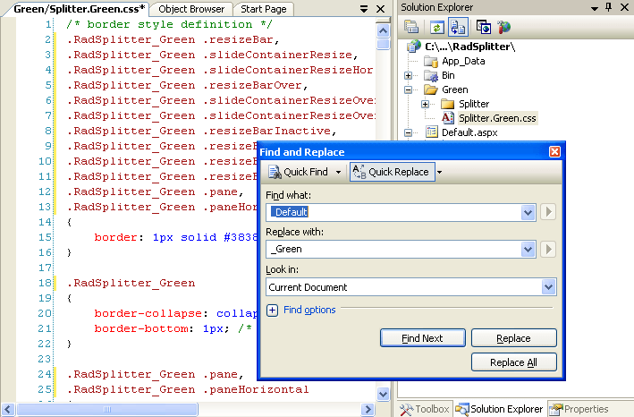Click expression builder arrow beside Find what
Image resolution: width=634 pixels, height=417 pixels.
click(548, 212)
